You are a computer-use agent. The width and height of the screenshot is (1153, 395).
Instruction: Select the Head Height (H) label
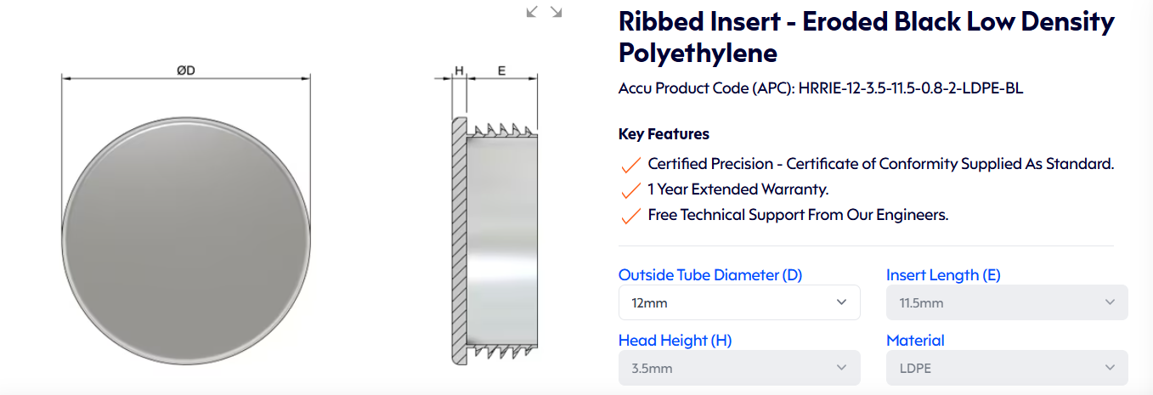point(675,340)
